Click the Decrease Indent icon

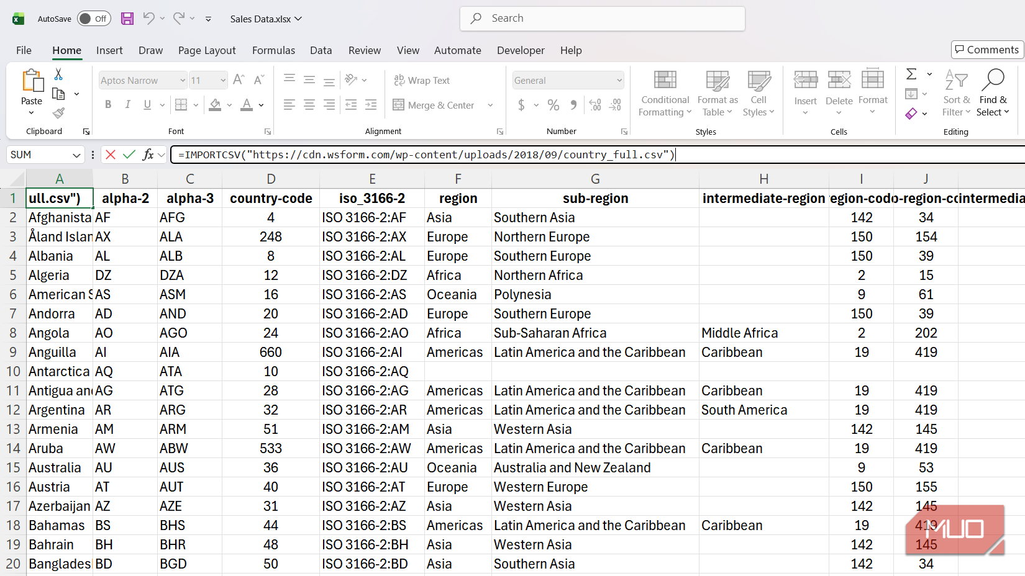click(x=351, y=104)
